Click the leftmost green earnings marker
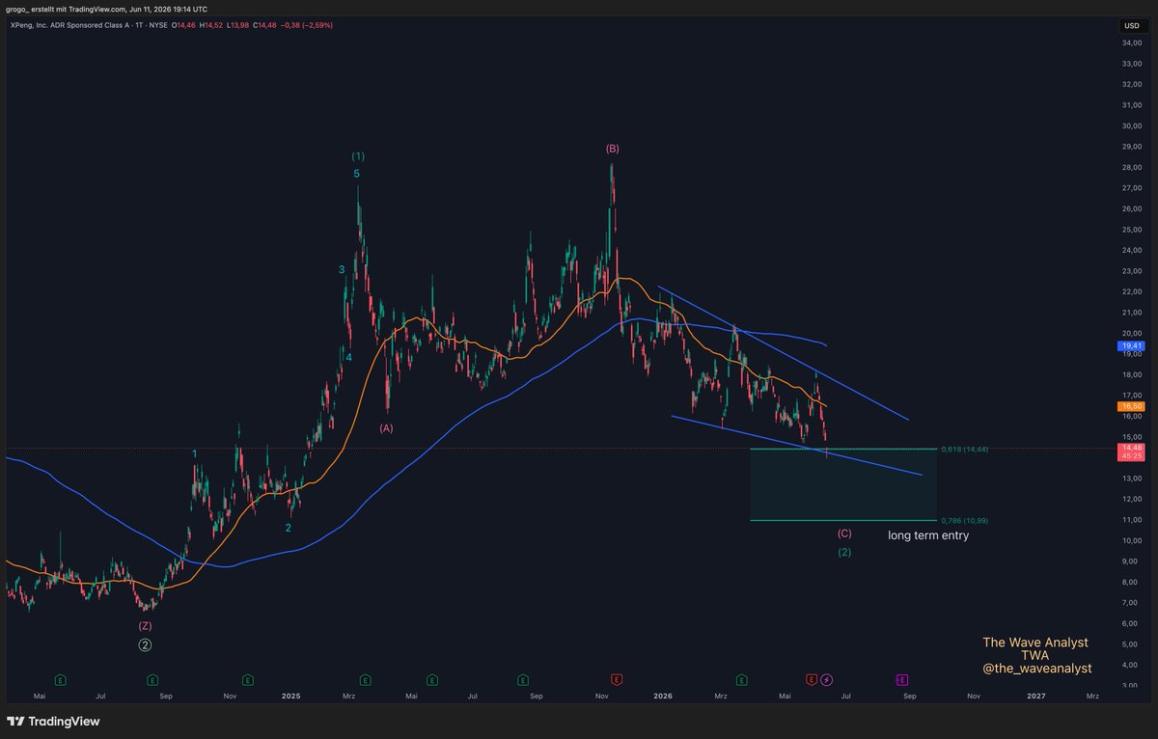Image resolution: width=1158 pixels, height=739 pixels. [60, 679]
